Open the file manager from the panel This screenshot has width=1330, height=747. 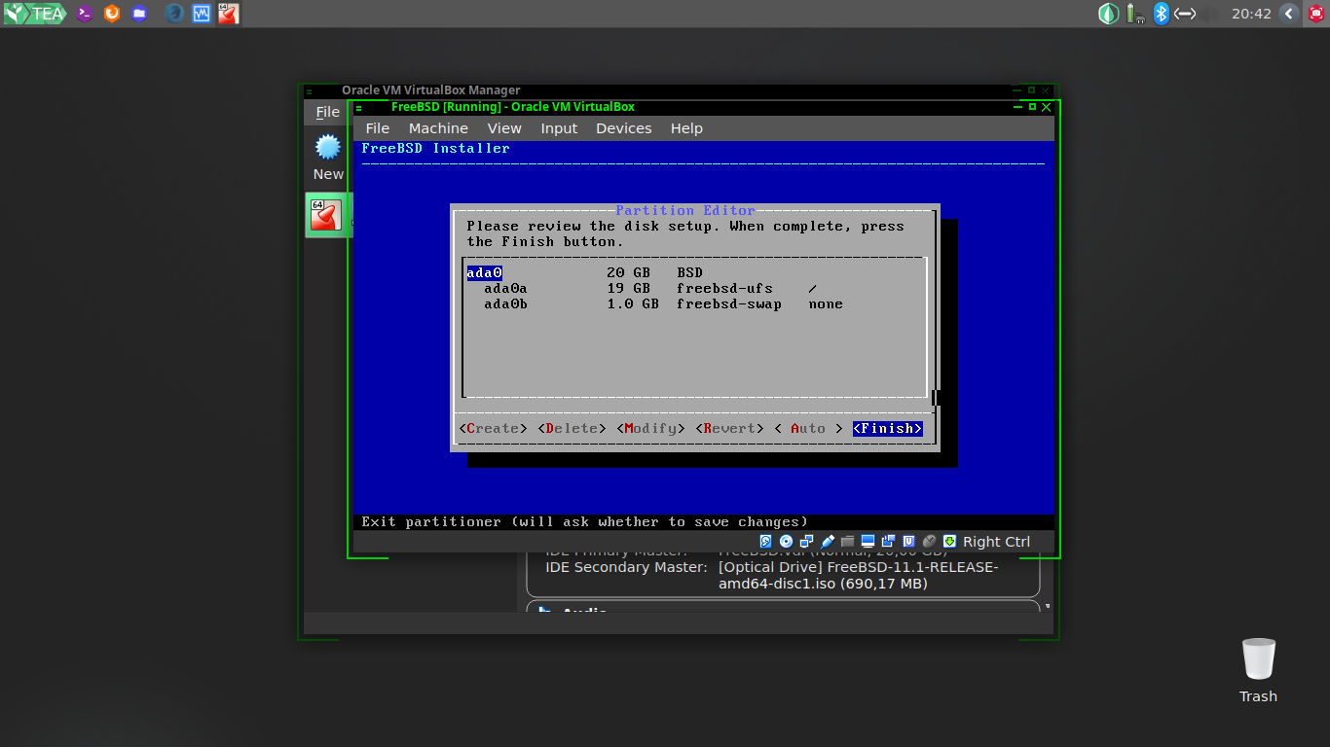point(139,14)
